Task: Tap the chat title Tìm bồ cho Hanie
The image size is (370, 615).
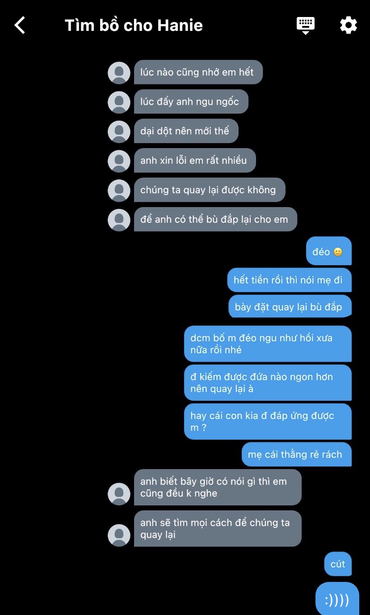Action: [x=134, y=25]
